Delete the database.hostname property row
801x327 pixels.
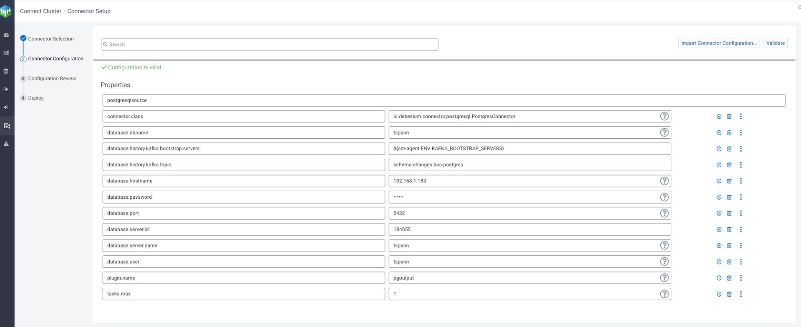coord(729,181)
